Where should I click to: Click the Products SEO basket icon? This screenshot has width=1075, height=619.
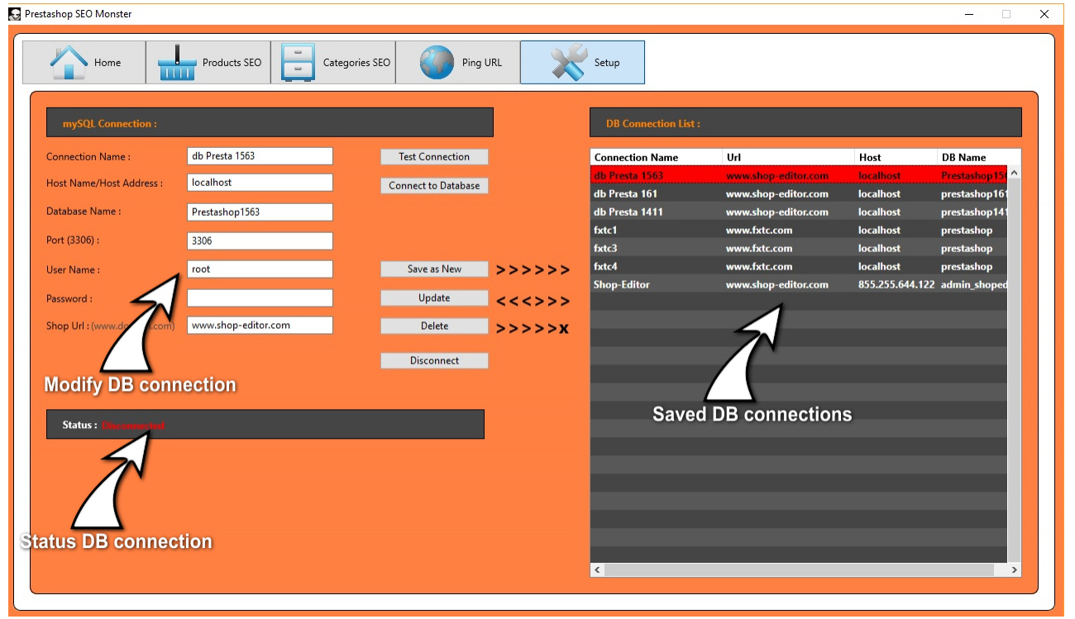[x=175, y=63]
